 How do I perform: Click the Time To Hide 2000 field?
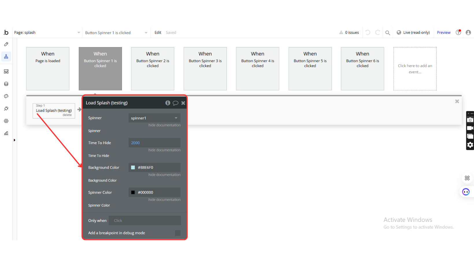pyautogui.click(x=154, y=143)
